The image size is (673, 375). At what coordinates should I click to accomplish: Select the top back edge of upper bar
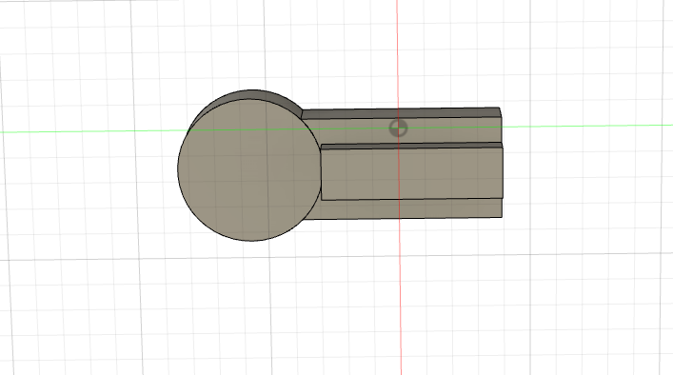(x=400, y=109)
